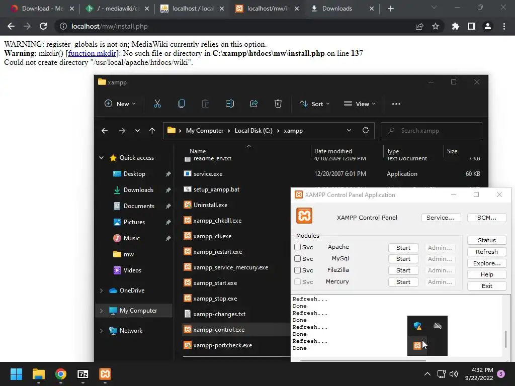Image resolution: width=515 pixels, height=386 pixels.
Task: Expand the OneDrive tree node
Action: point(101,291)
